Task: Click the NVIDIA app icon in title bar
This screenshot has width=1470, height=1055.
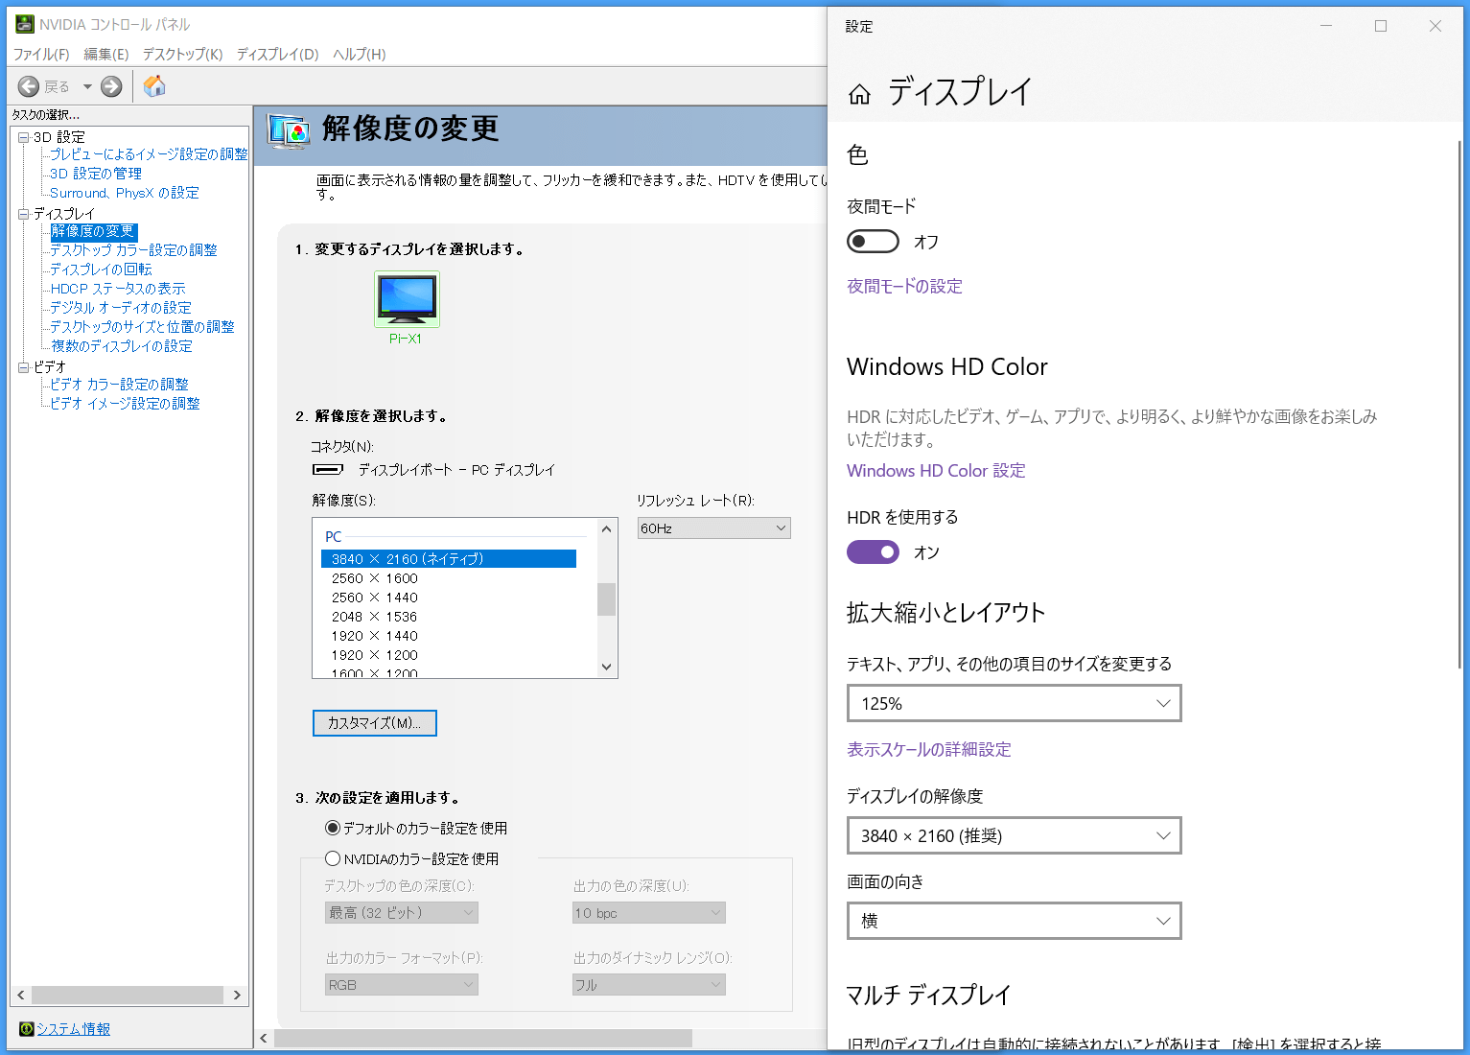Action: click(24, 24)
